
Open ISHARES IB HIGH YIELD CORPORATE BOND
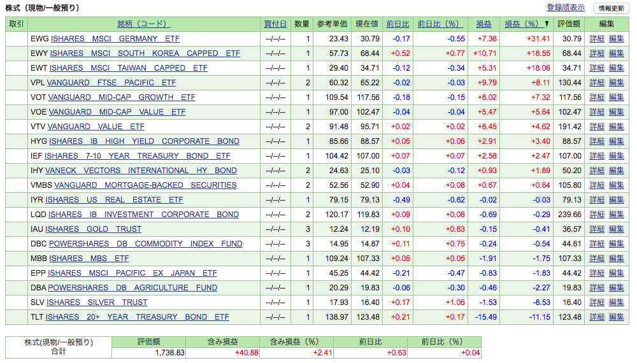(x=144, y=141)
